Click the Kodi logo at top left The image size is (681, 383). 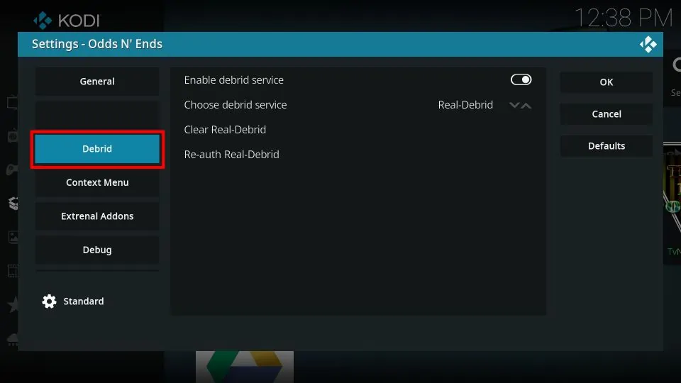(67, 20)
